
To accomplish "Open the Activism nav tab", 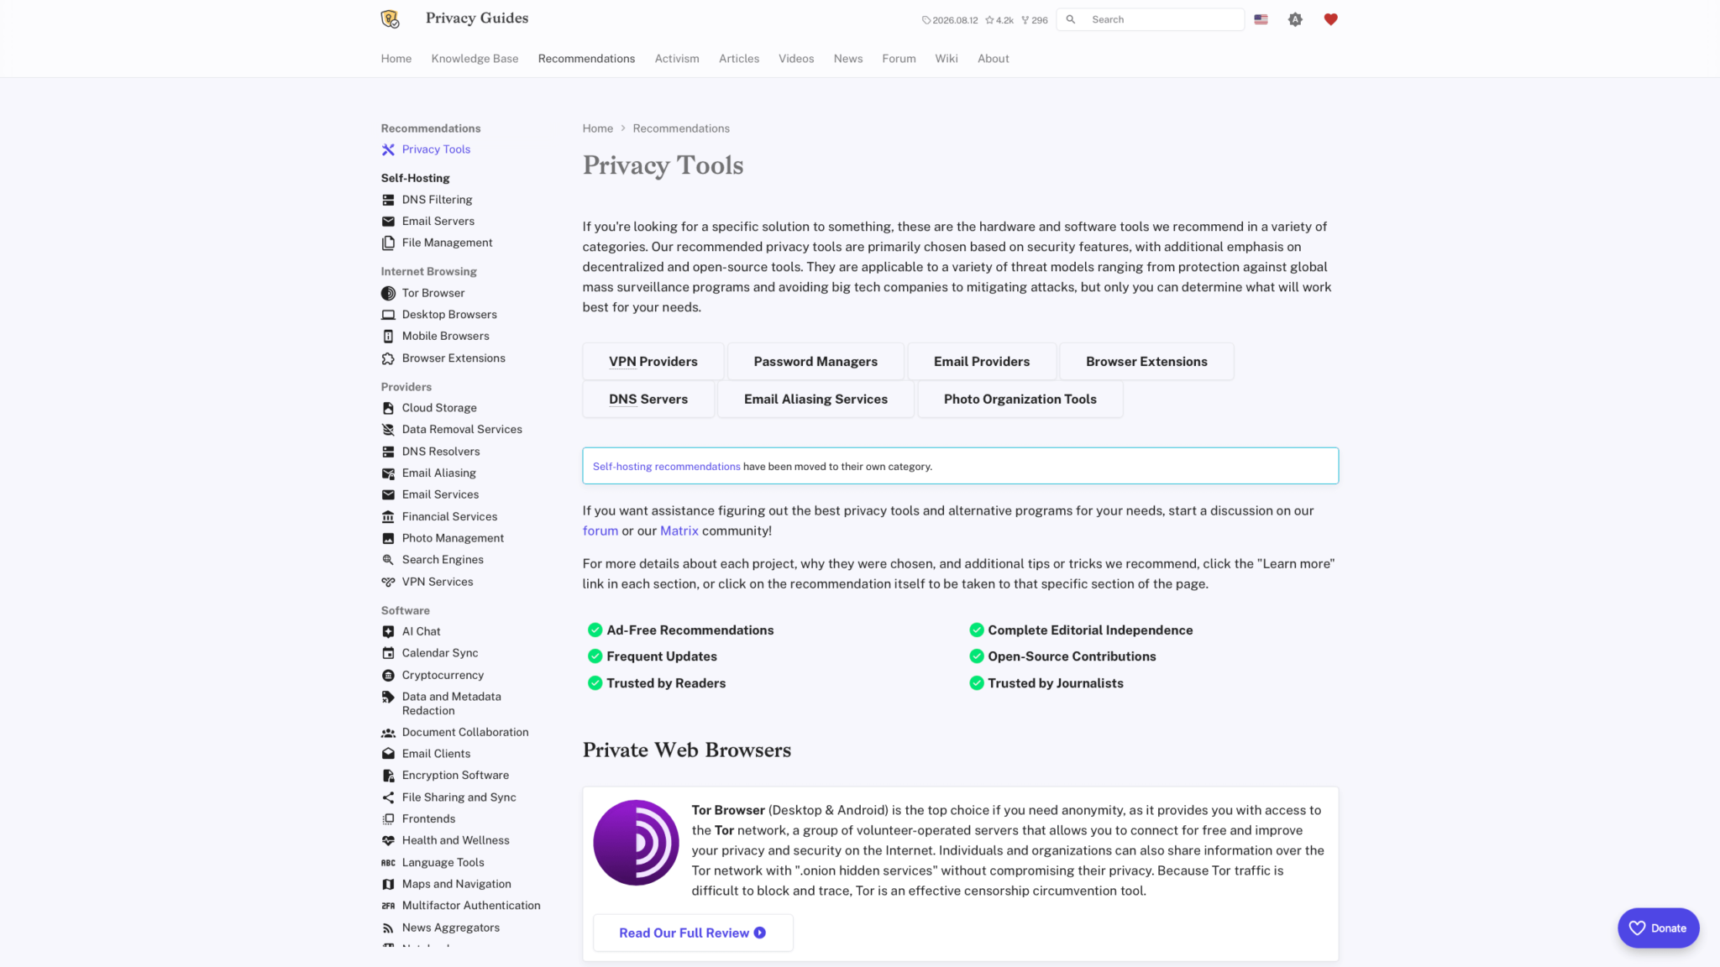I will (677, 59).
